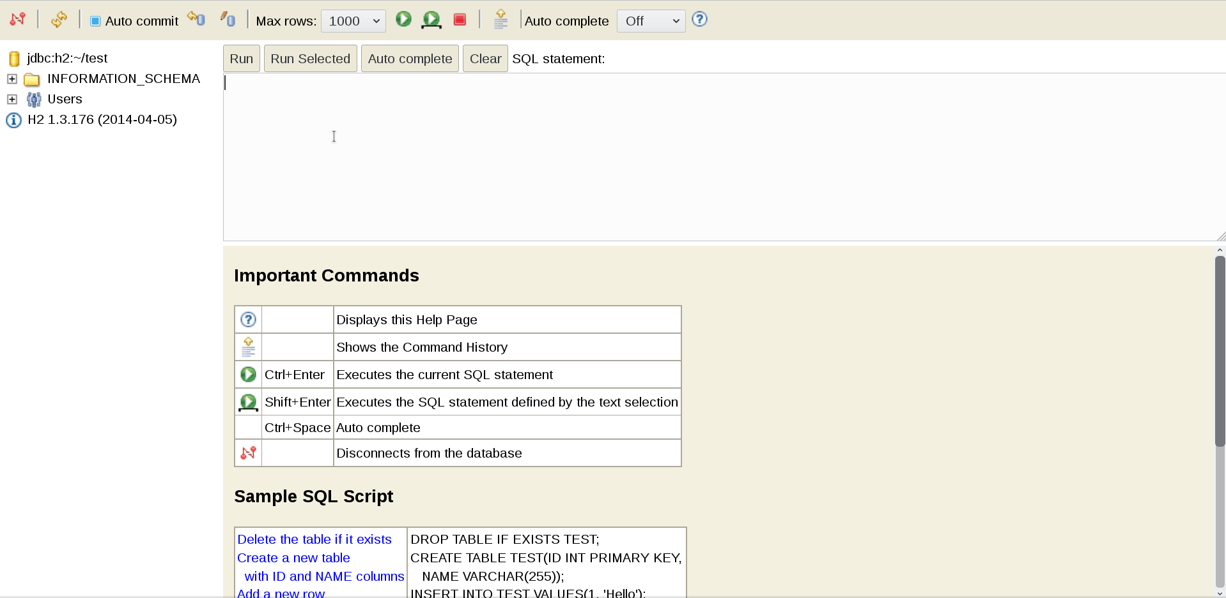Click the 'Disconnects from the database' cell
This screenshot has width=1226, height=598.
pyautogui.click(x=508, y=453)
